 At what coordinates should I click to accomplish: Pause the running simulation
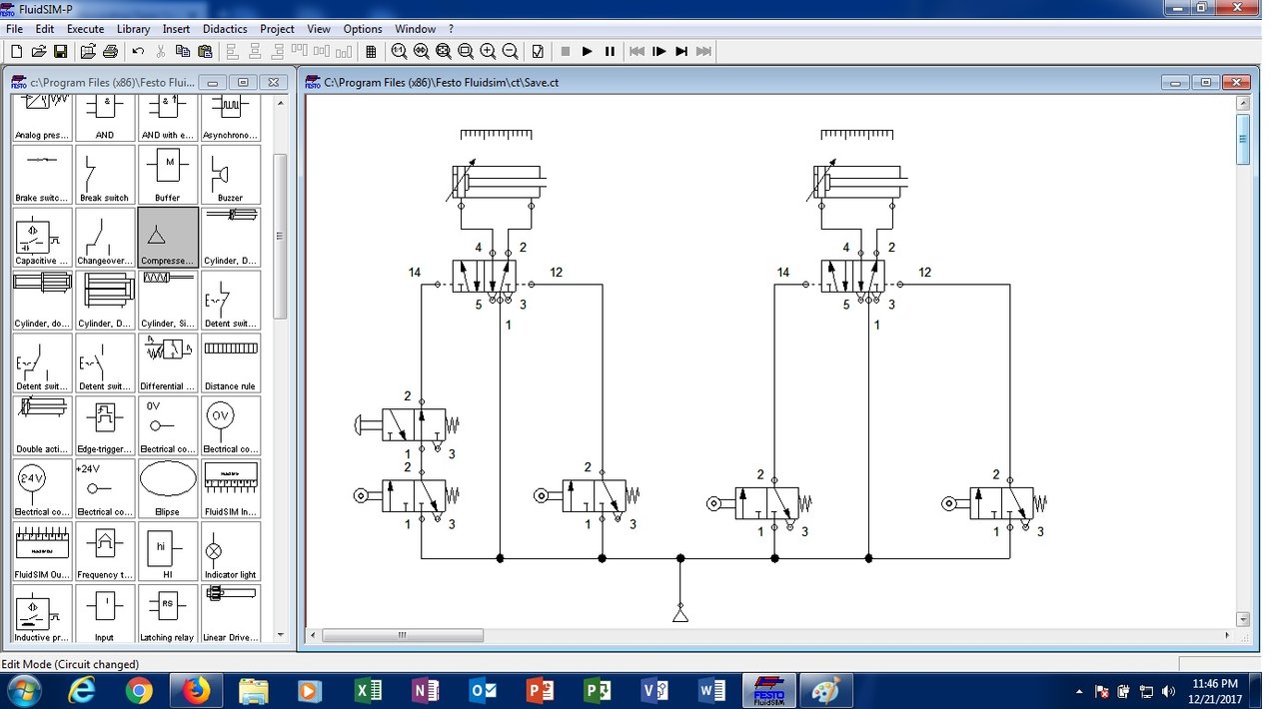coord(610,51)
